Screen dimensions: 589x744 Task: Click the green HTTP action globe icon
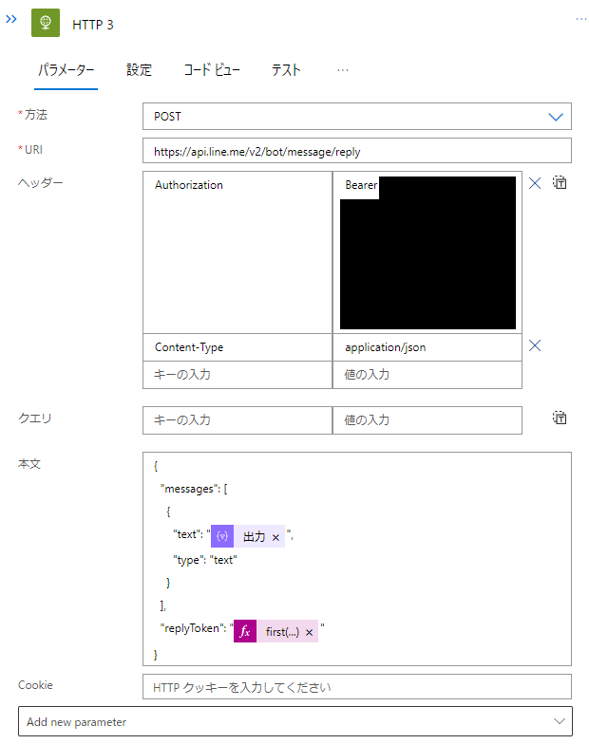coord(46,23)
